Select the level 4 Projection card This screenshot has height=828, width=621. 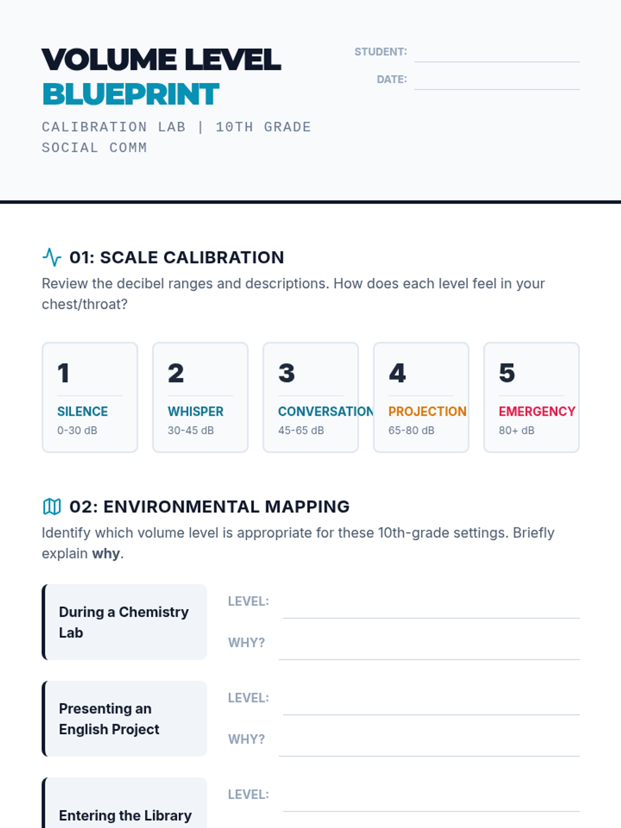[x=421, y=397]
